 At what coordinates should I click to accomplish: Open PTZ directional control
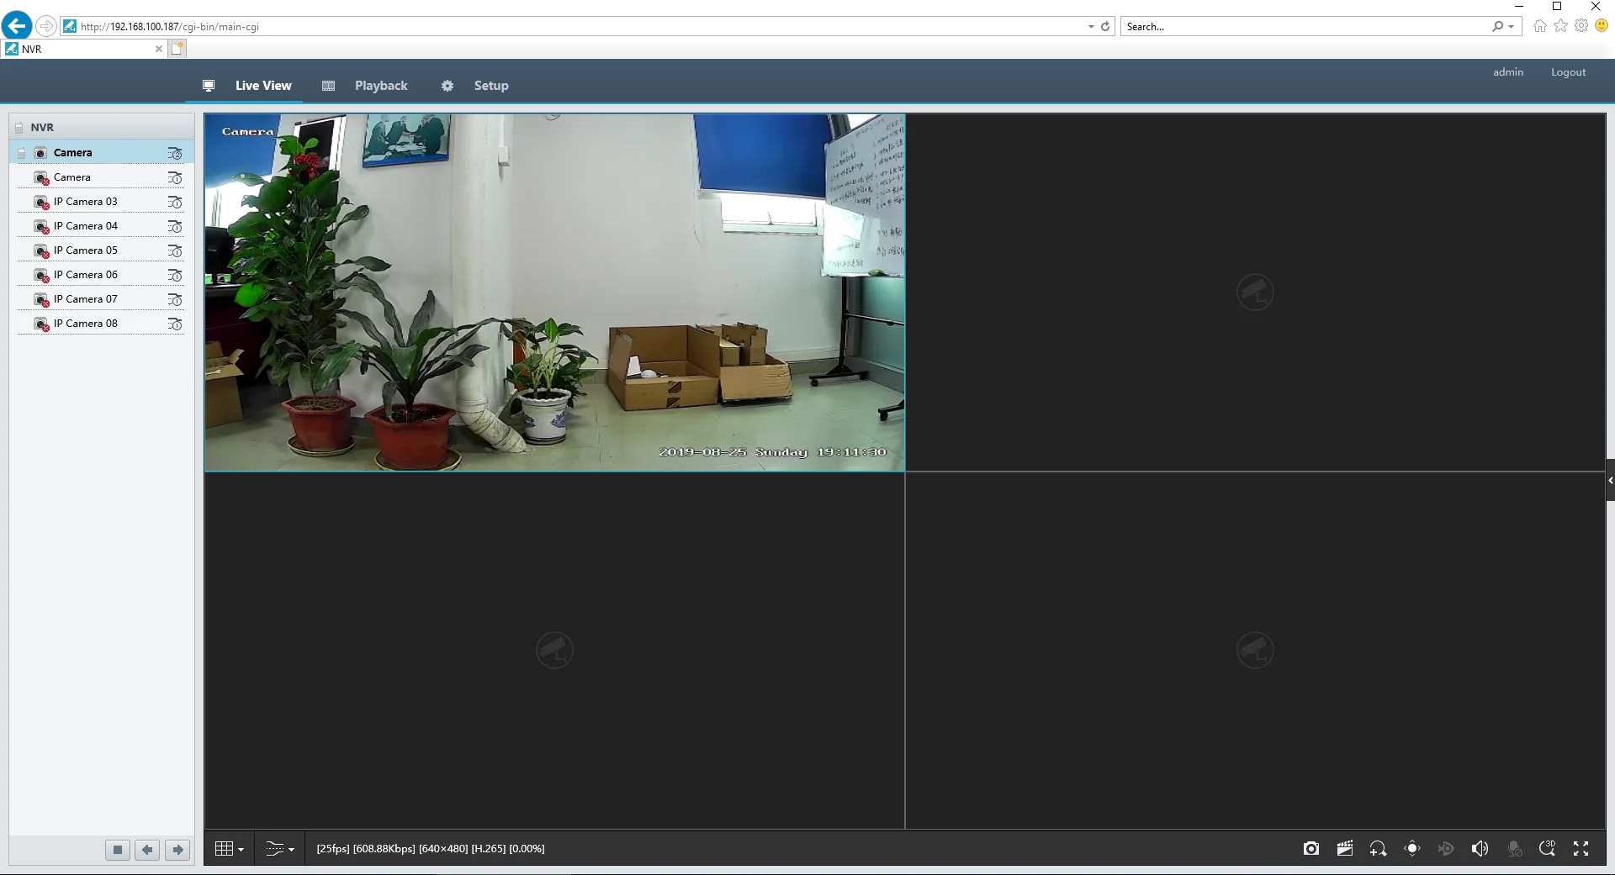click(x=1412, y=849)
